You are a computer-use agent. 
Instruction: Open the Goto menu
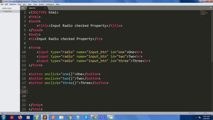(30, 4)
